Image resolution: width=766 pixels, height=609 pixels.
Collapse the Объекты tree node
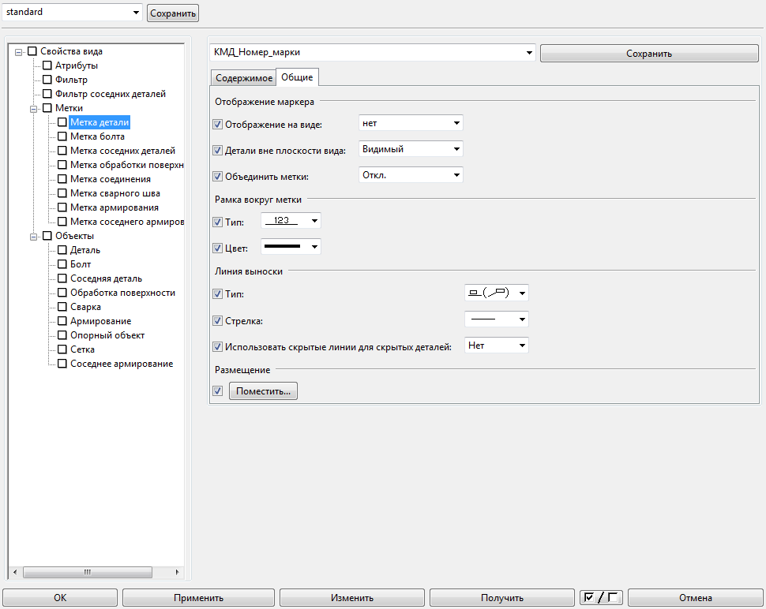pos(34,236)
